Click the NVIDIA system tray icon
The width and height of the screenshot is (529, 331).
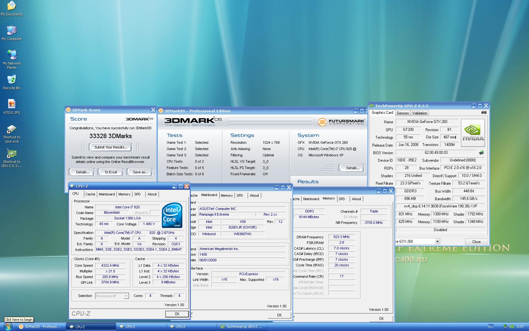coord(512,327)
